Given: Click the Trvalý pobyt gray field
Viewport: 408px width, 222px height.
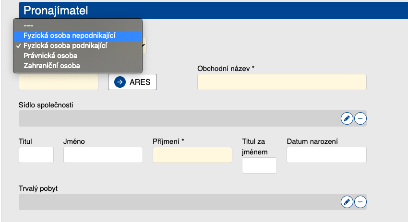Looking at the screenshot, I should coord(178,202).
